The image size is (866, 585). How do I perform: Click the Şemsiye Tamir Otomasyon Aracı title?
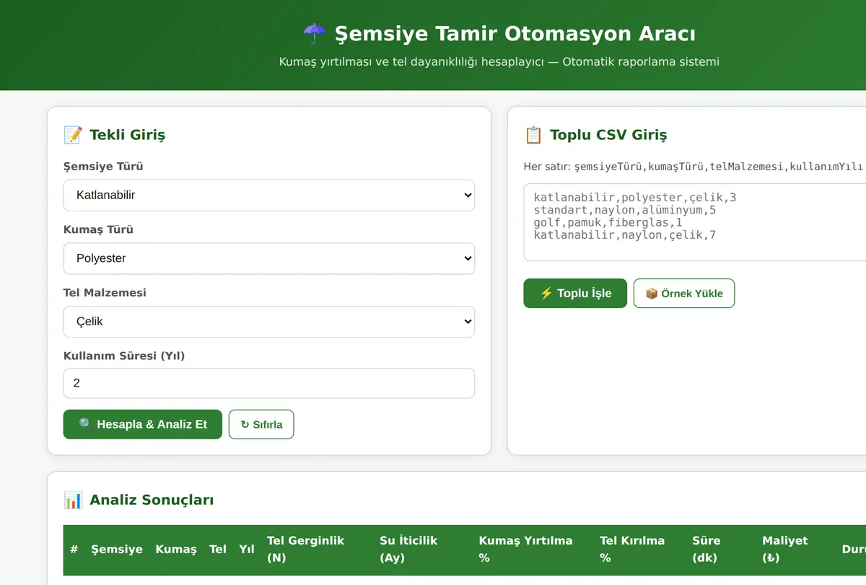coord(515,34)
